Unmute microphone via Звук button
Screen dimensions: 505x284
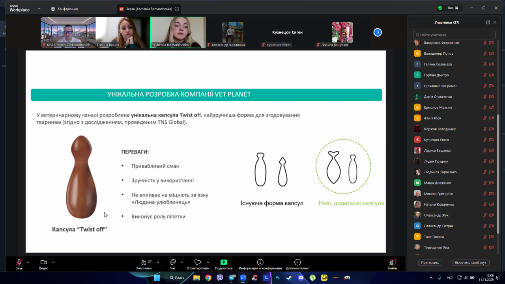pos(19,262)
